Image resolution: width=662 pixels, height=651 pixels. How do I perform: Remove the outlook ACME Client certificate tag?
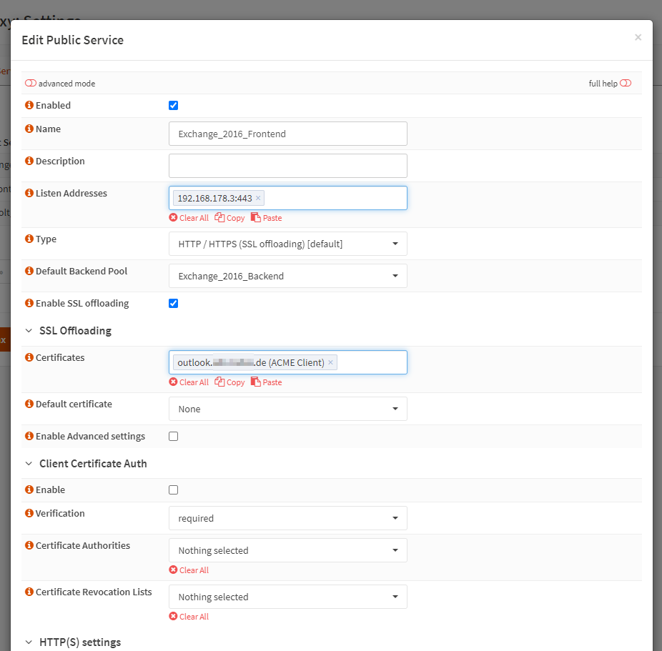[x=330, y=362]
